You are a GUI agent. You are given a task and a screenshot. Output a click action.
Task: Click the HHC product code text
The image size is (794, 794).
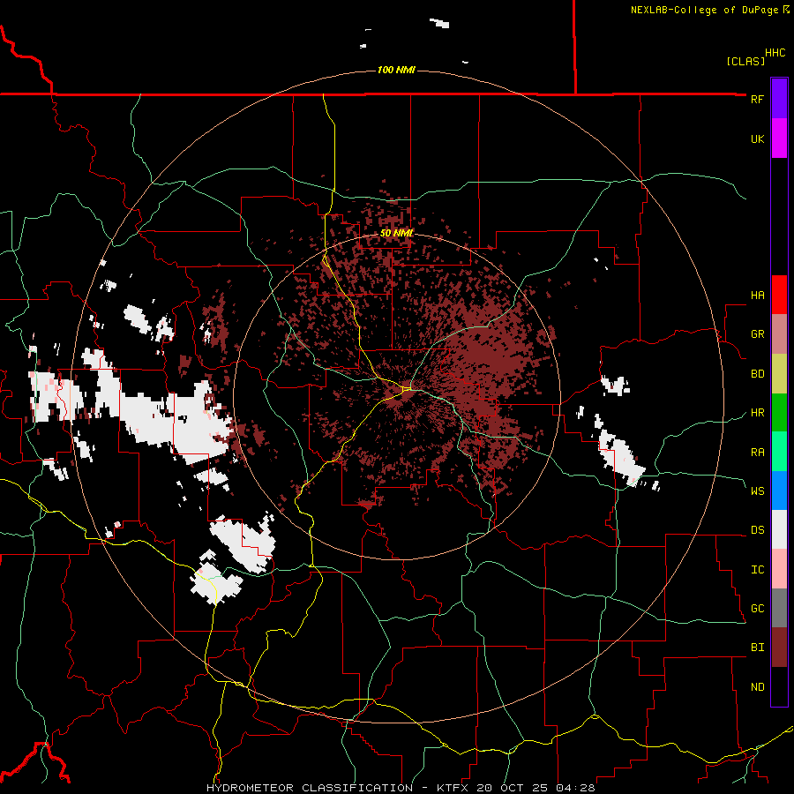point(775,53)
